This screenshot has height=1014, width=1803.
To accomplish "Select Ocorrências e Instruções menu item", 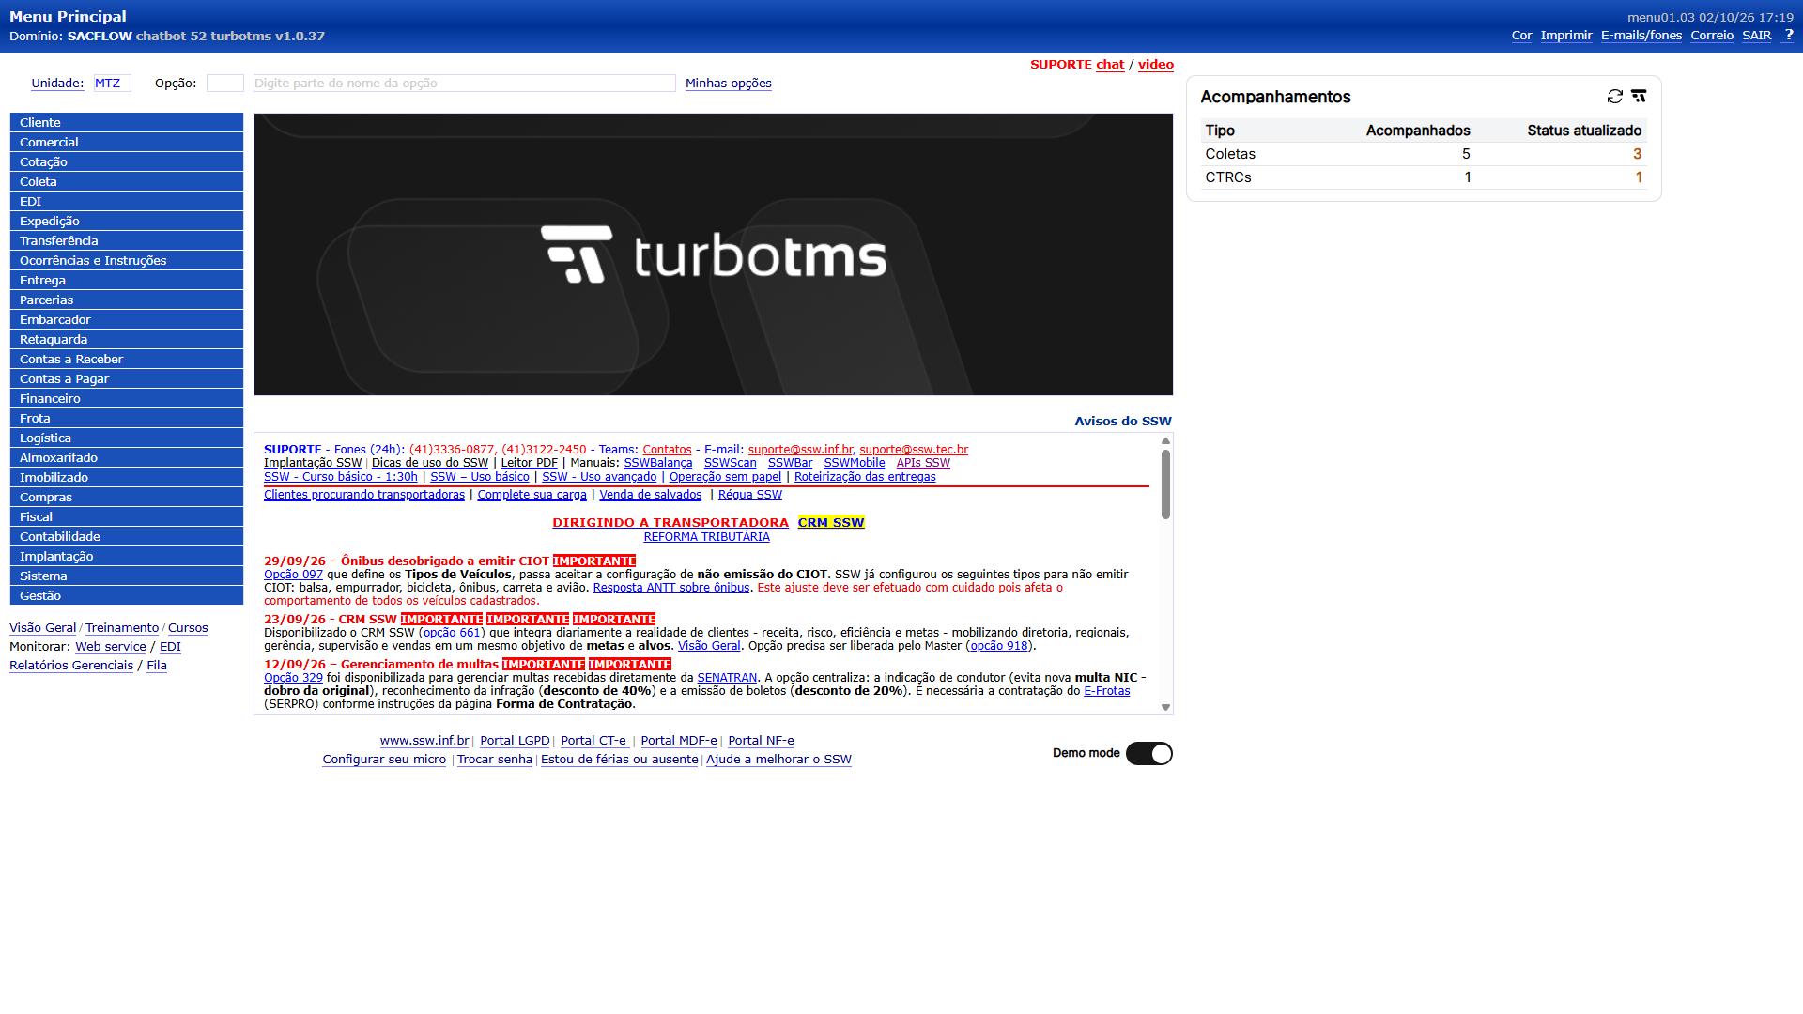I will (127, 260).
